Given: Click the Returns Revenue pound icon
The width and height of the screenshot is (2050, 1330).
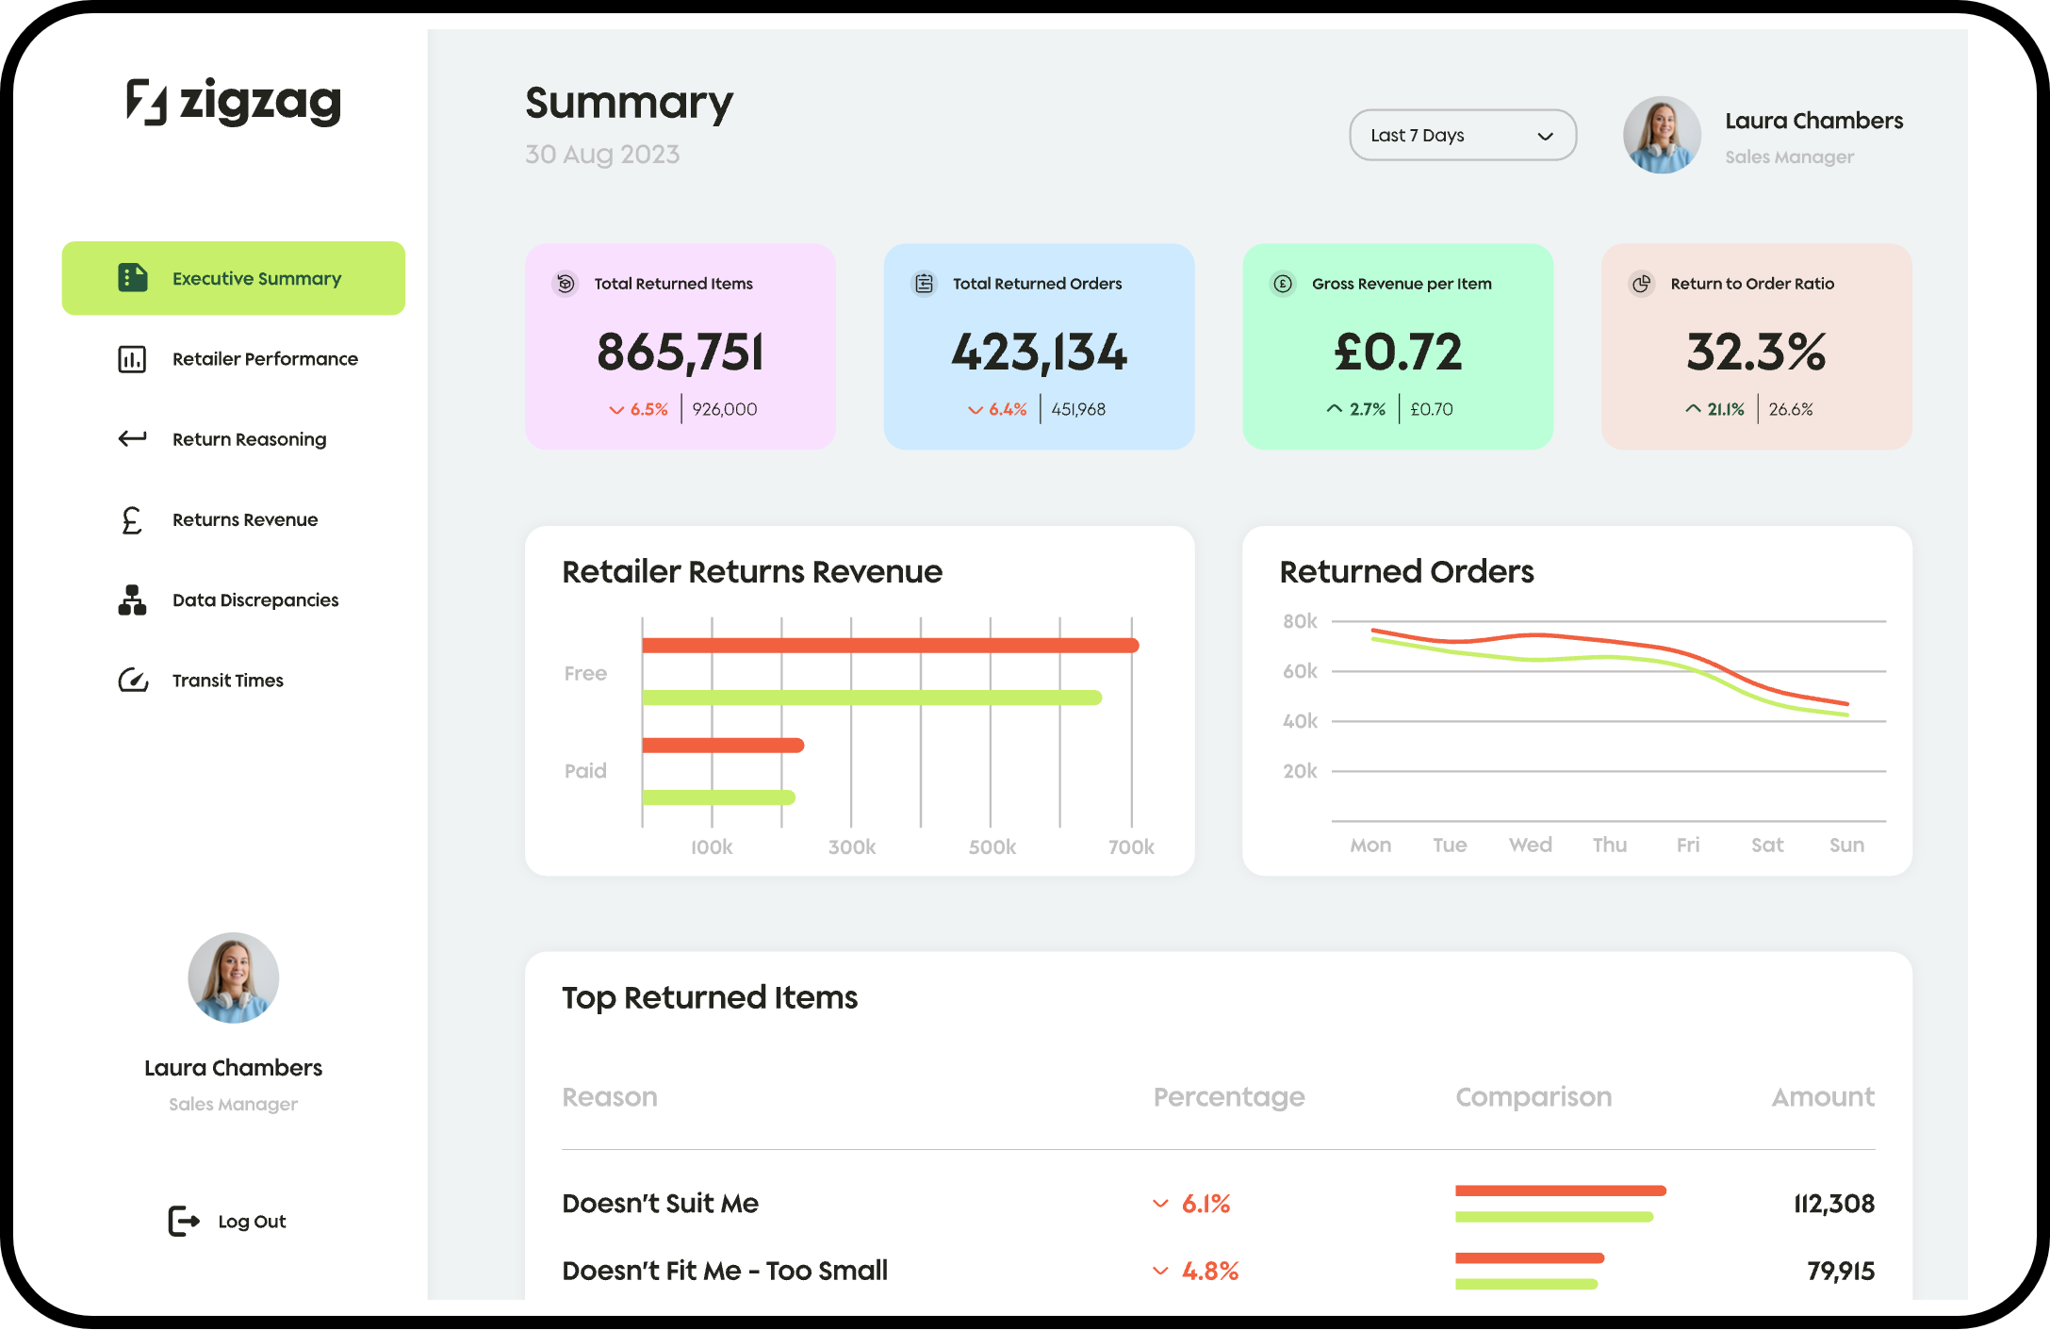Looking at the screenshot, I should (132, 519).
